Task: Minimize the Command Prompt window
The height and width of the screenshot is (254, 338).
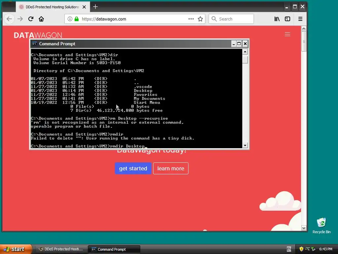Action: 234,44
